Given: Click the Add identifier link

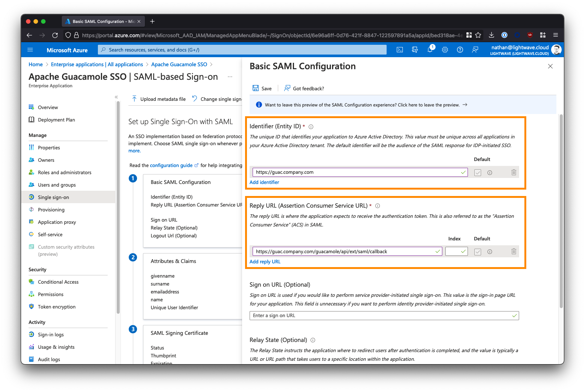Looking at the screenshot, I should [x=264, y=182].
